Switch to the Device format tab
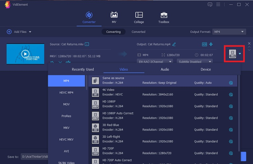This screenshot has width=253, height=164. (x=206, y=69)
